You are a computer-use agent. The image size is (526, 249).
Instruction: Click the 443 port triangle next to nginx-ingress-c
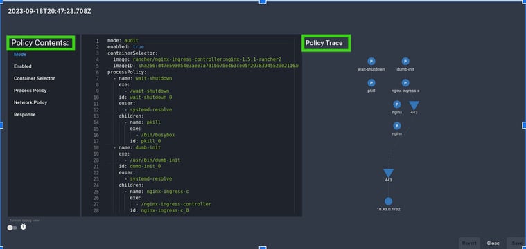tap(414, 105)
